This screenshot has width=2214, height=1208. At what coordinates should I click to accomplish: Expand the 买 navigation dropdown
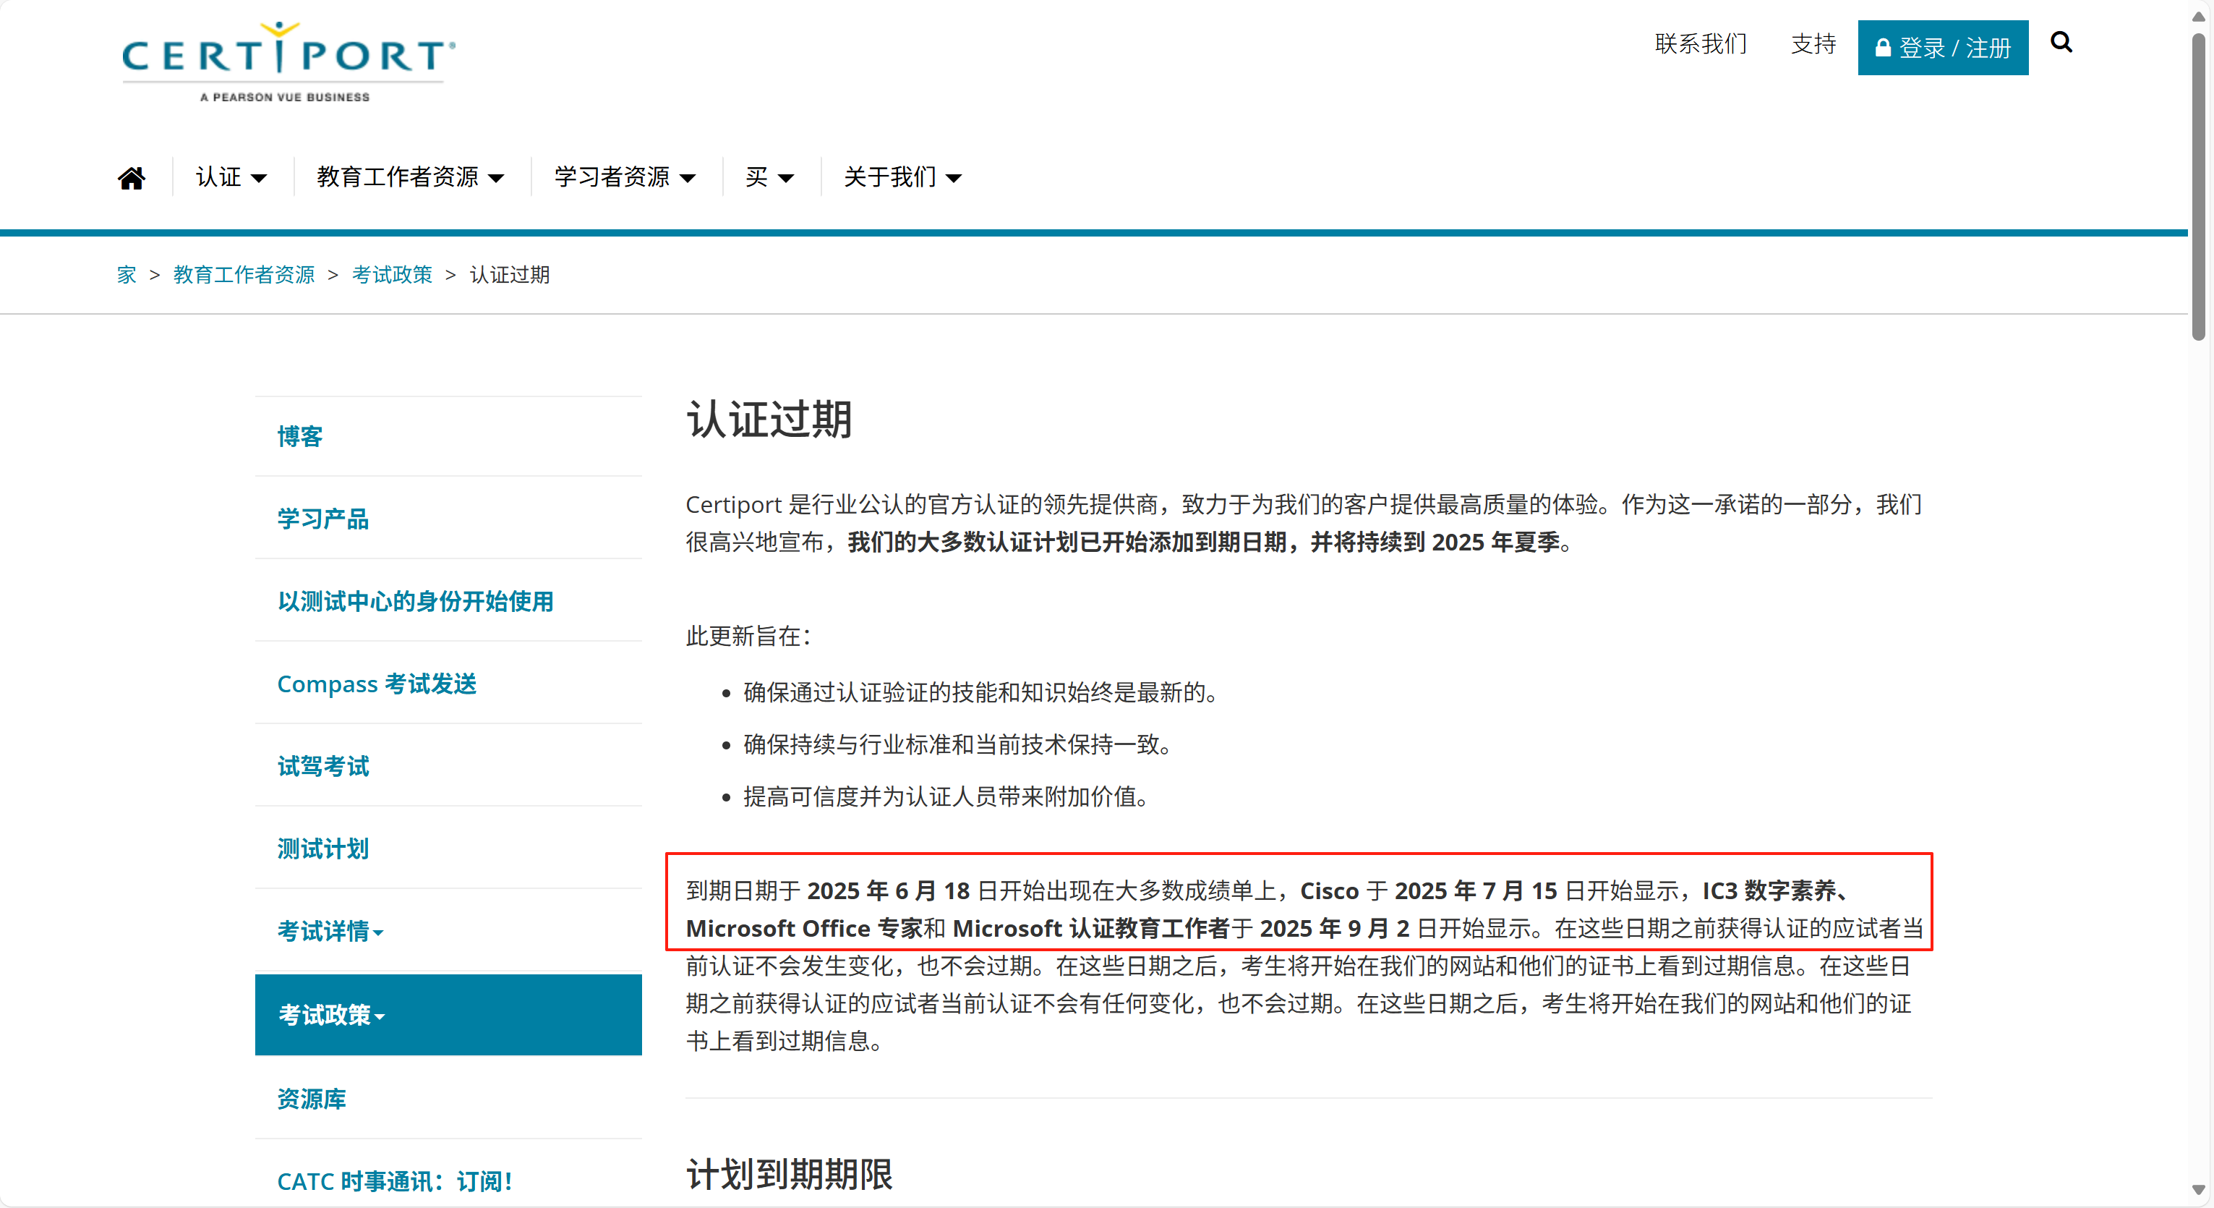pos(770,177)
